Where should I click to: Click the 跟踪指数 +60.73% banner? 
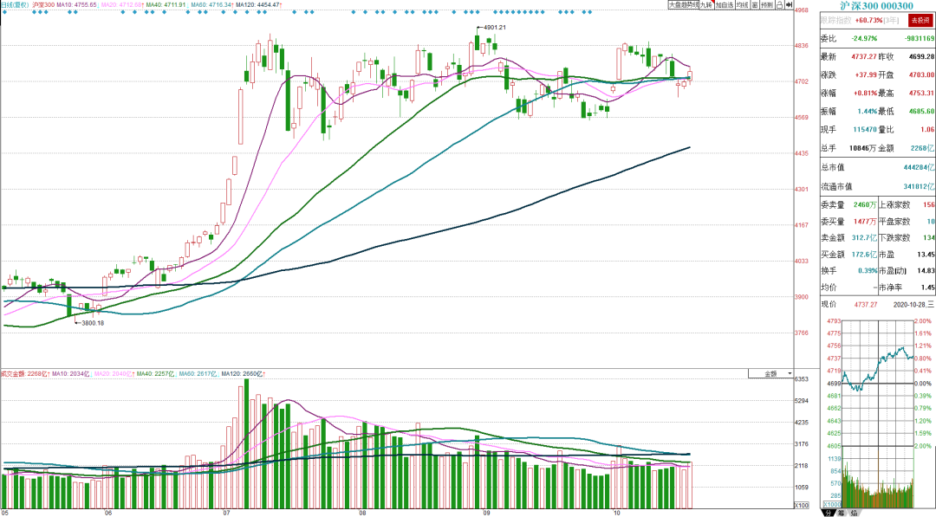860,21
